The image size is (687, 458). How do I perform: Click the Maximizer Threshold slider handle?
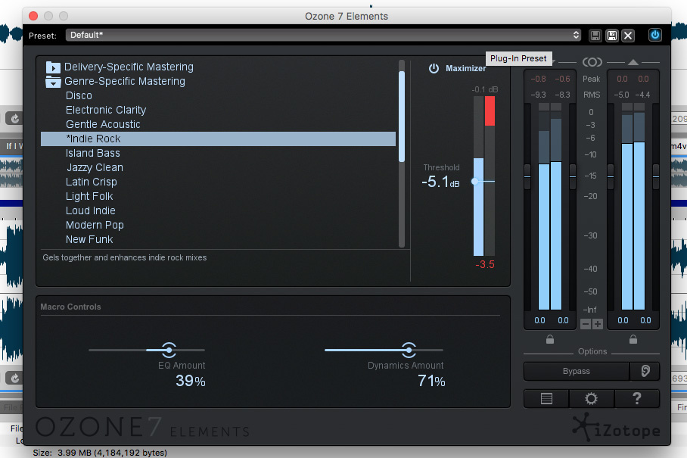(x=475, y=181)
